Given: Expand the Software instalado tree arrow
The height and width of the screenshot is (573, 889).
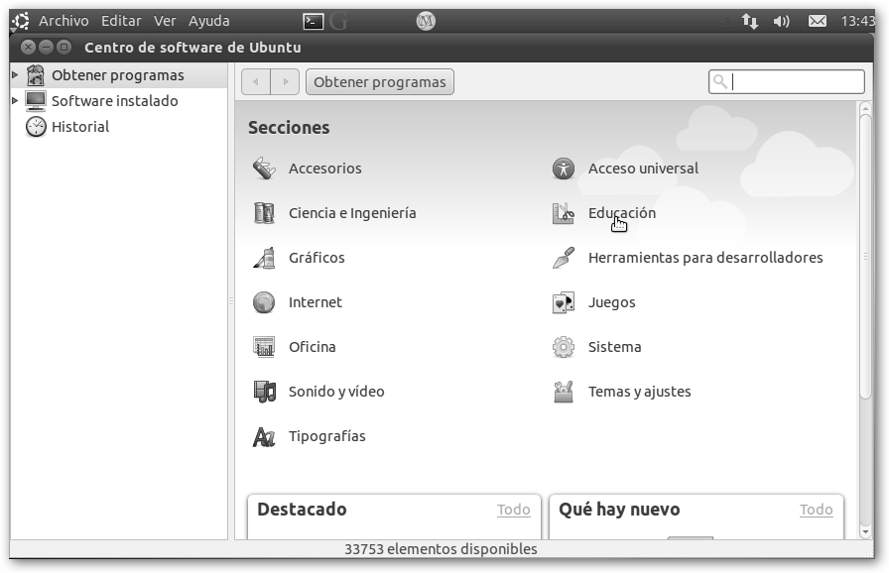Looking at the screenshot, I should pos(15,101).
